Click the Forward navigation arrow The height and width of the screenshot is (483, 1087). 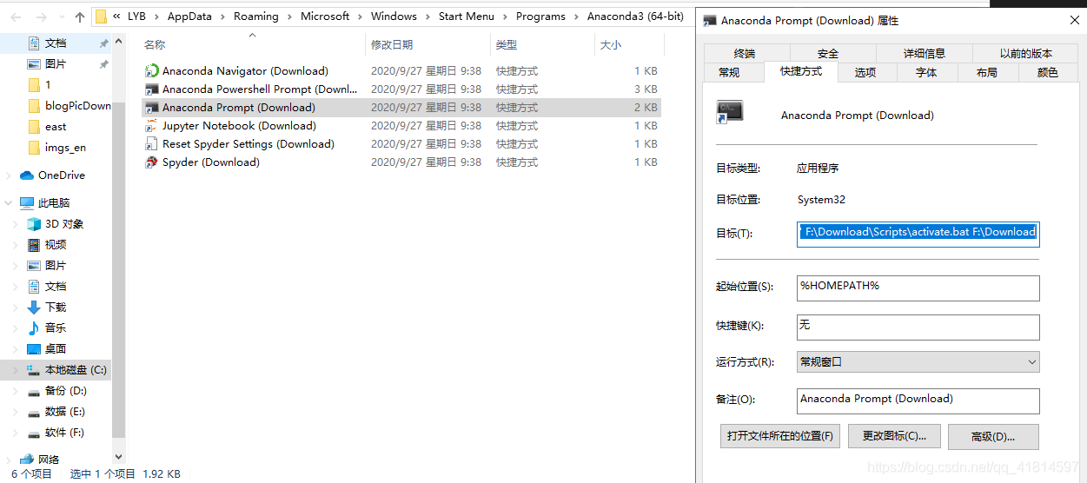click(40, 17)
